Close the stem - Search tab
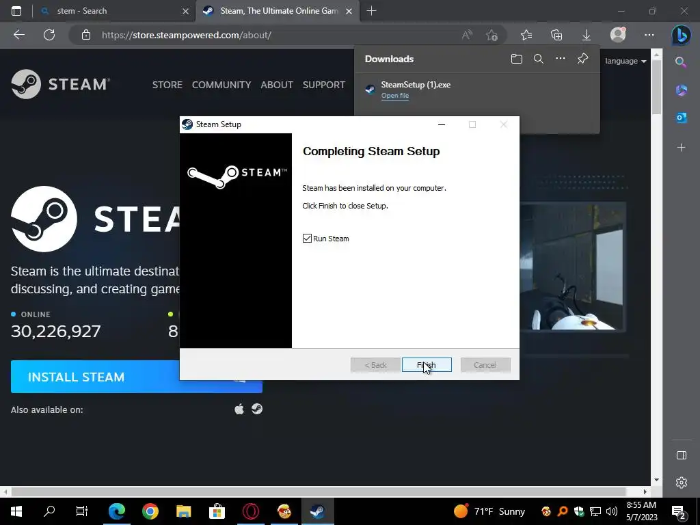700x525 pixels. 186,11
